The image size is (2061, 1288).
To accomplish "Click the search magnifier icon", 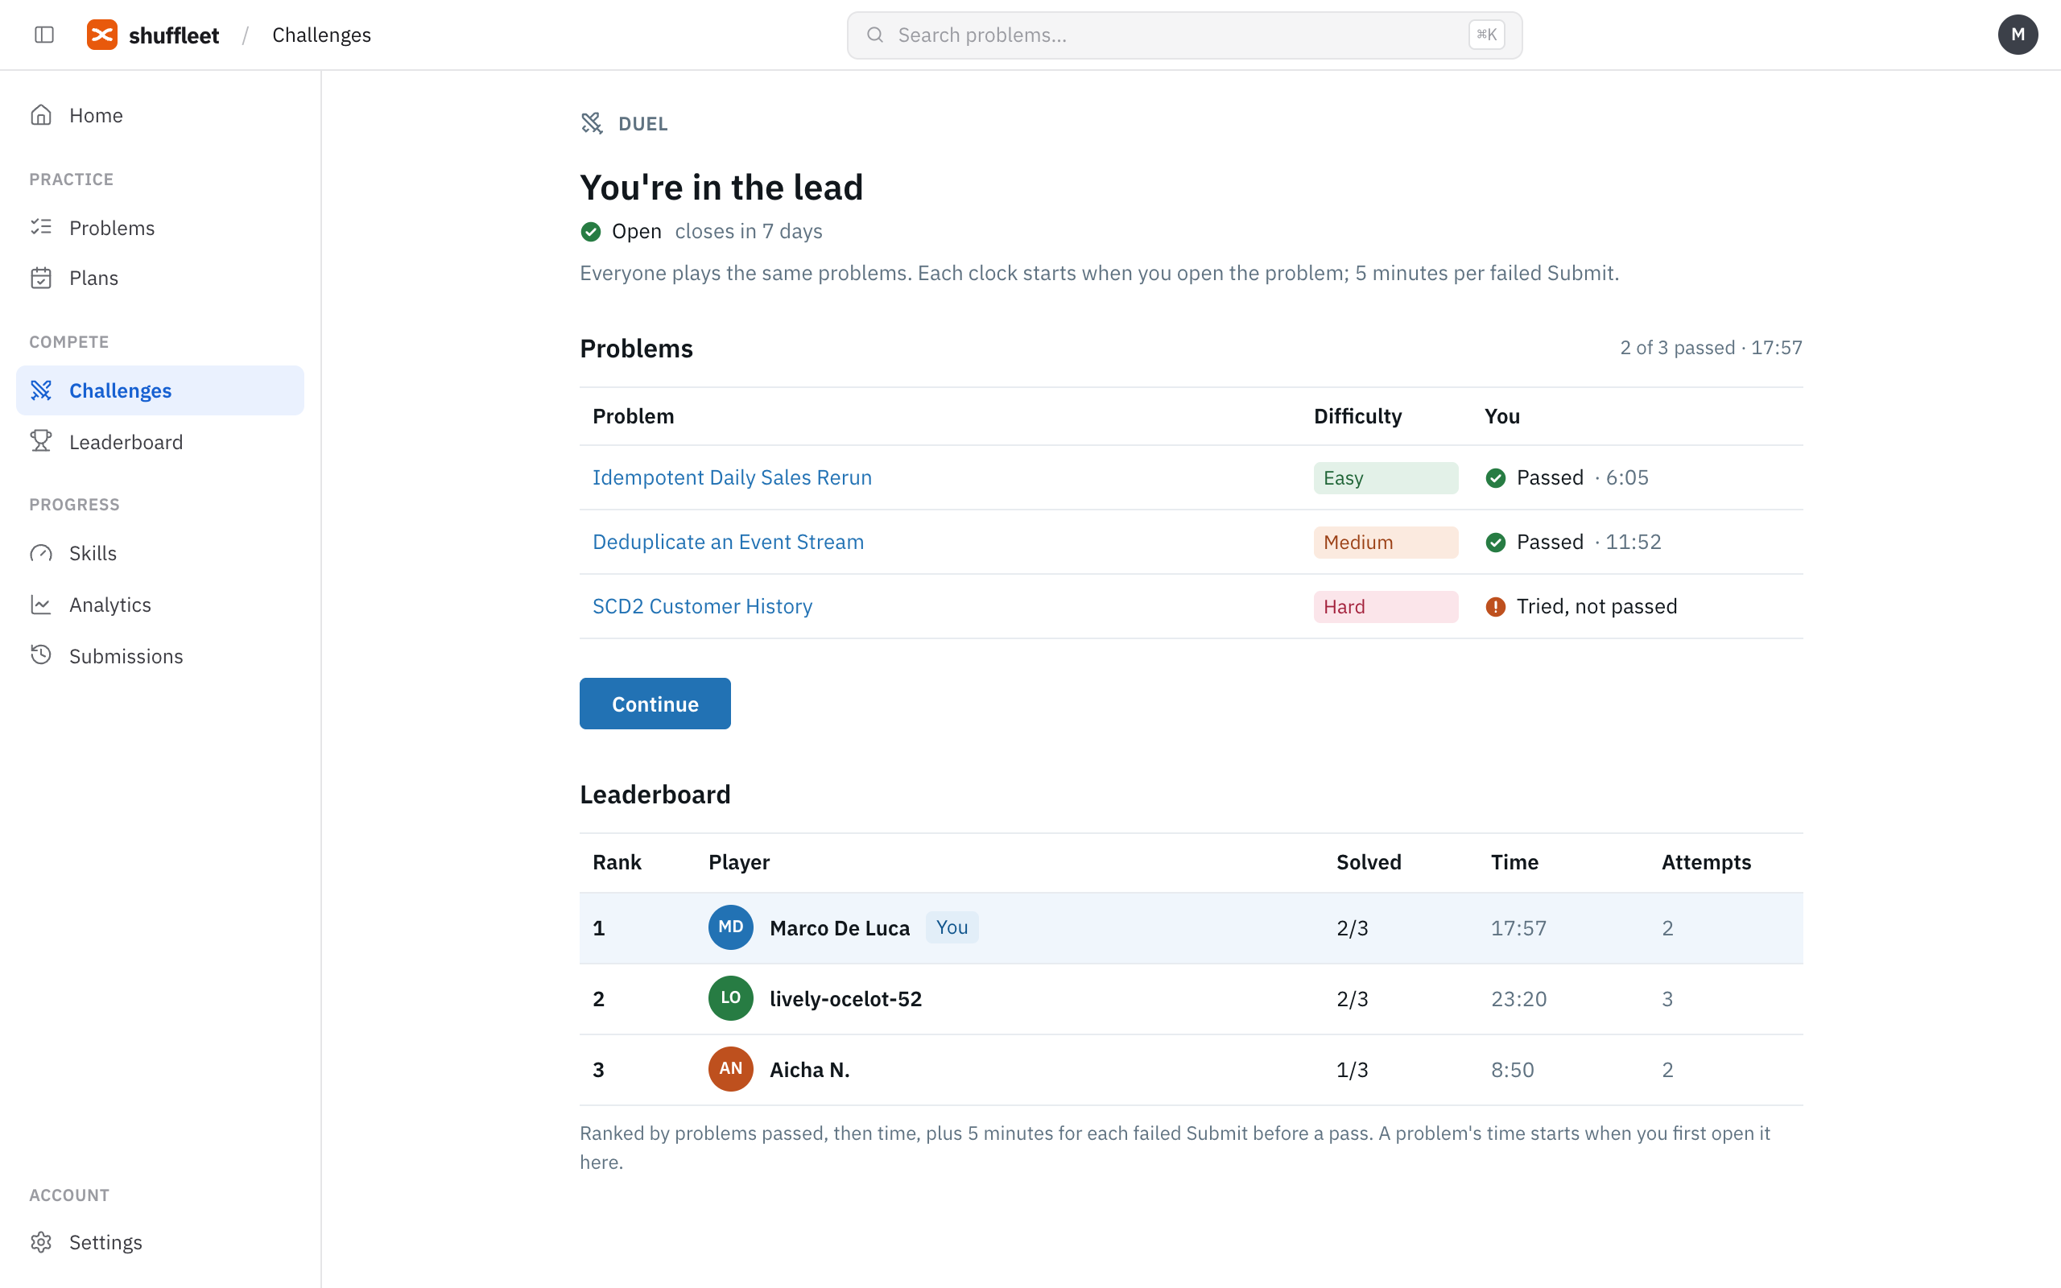I will click(x=874, y=35).
